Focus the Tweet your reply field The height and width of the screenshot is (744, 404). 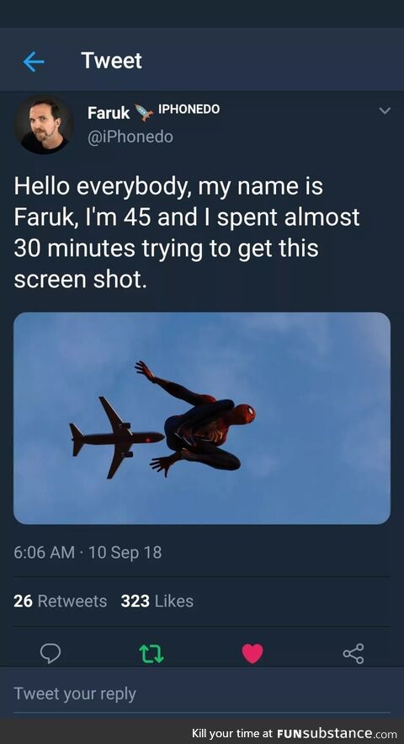[202, 693]
